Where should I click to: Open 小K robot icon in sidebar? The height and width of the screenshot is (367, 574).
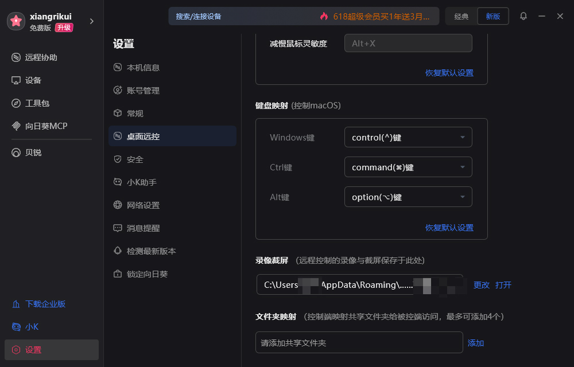point(15,327)
